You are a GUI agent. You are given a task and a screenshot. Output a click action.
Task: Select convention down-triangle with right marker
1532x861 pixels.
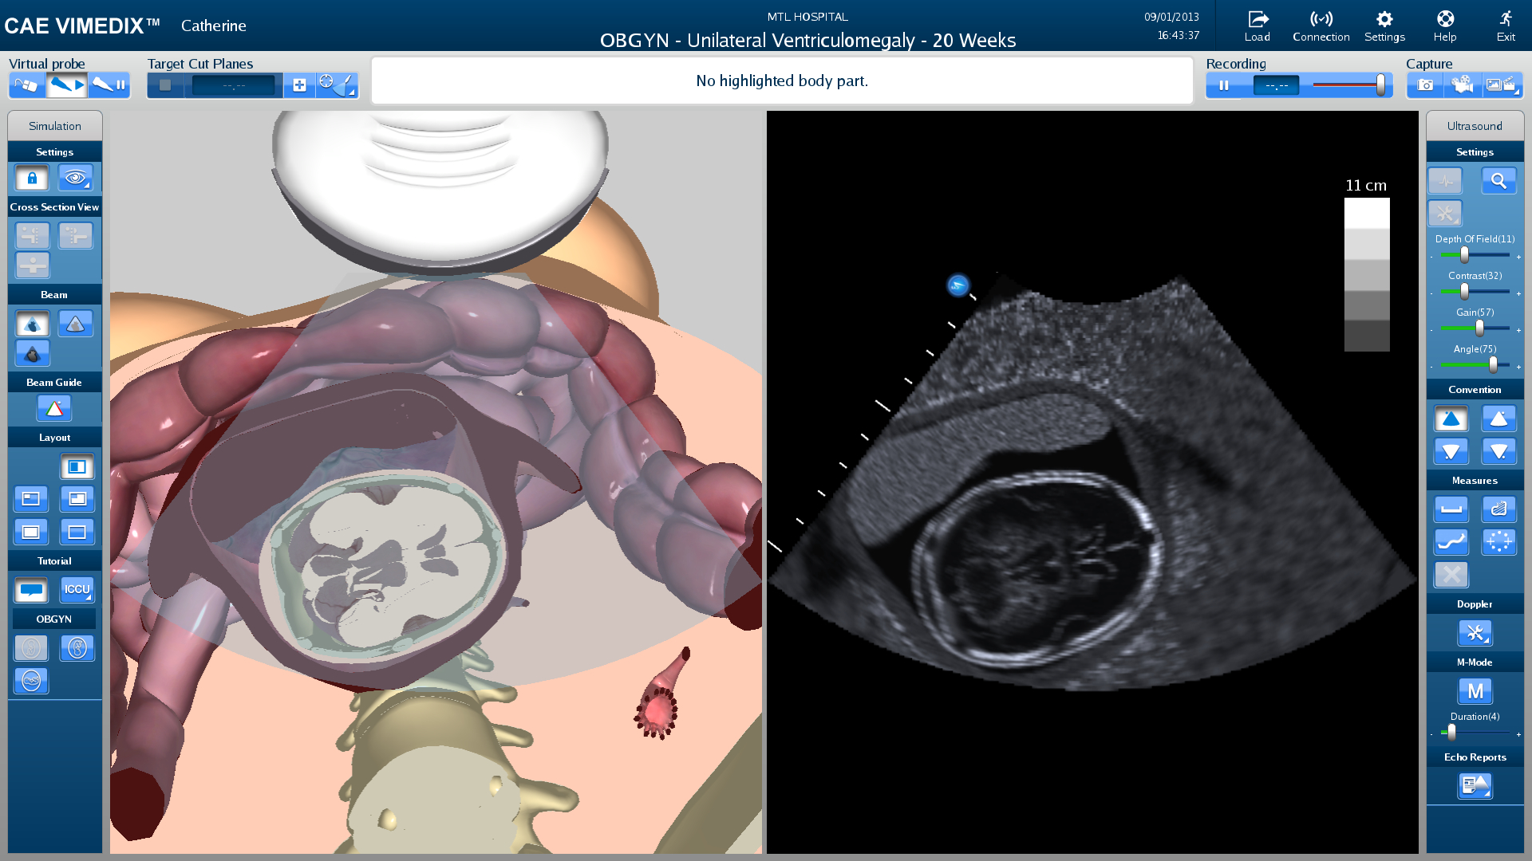tap(1499, 451)
